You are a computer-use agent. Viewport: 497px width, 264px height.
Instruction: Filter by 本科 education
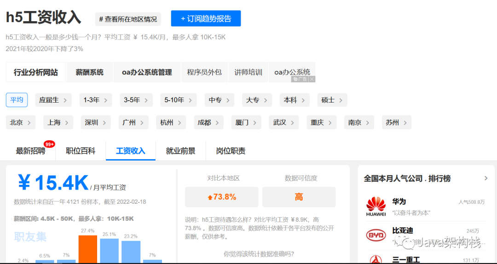(x=295, y=100)
